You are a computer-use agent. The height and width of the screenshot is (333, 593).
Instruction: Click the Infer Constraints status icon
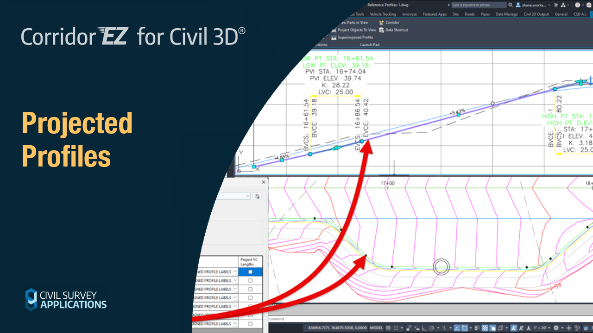(409, 328)
